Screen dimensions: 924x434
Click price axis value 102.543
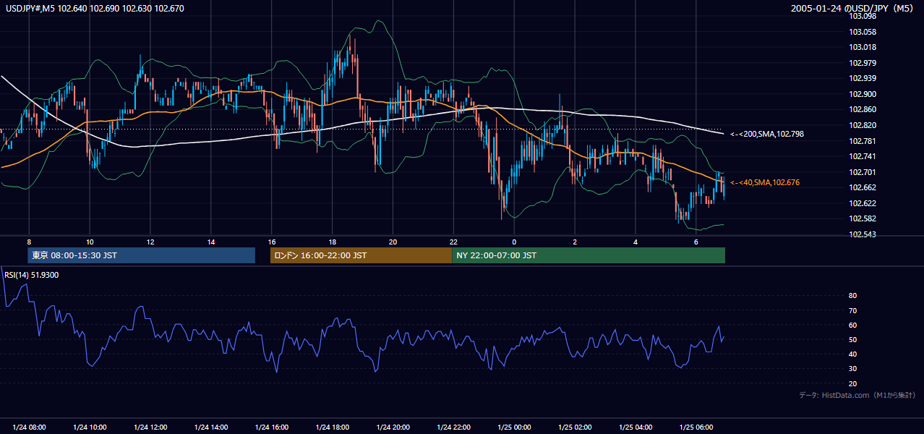tap(863, 234)
